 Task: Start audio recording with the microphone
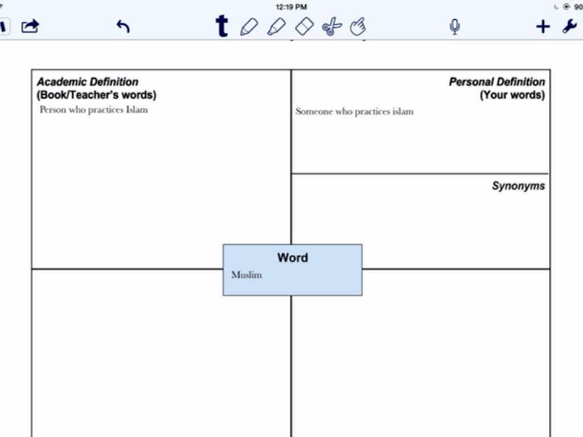click(x=454, y=27)
